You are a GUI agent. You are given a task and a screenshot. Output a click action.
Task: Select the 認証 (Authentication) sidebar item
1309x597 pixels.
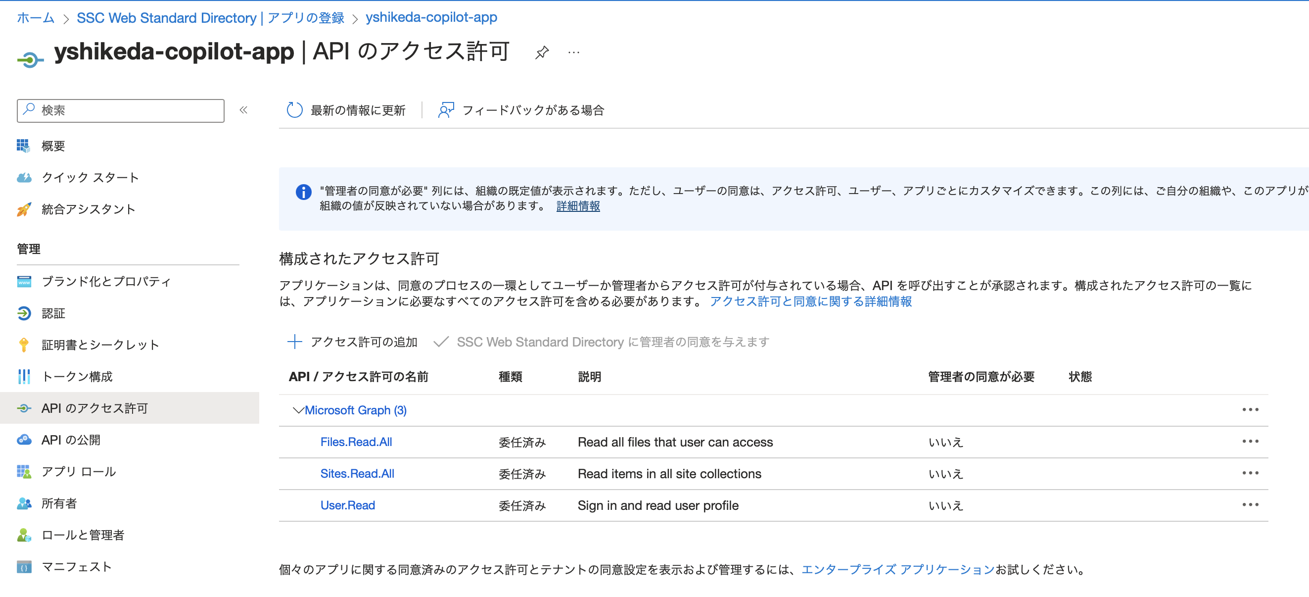click(x=53, y=313)
